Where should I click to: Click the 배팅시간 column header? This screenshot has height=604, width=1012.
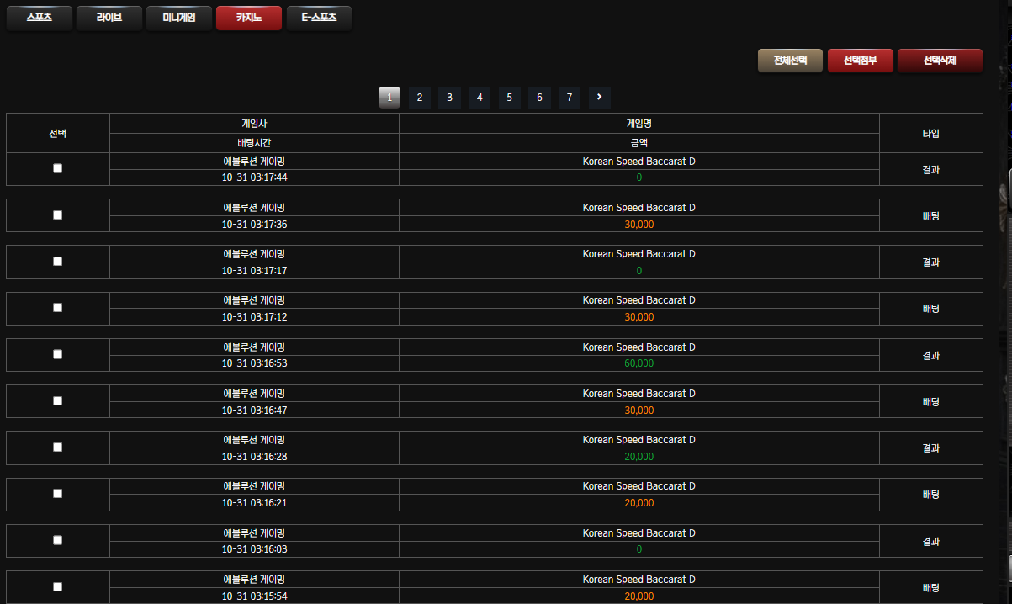click(254, 143)
